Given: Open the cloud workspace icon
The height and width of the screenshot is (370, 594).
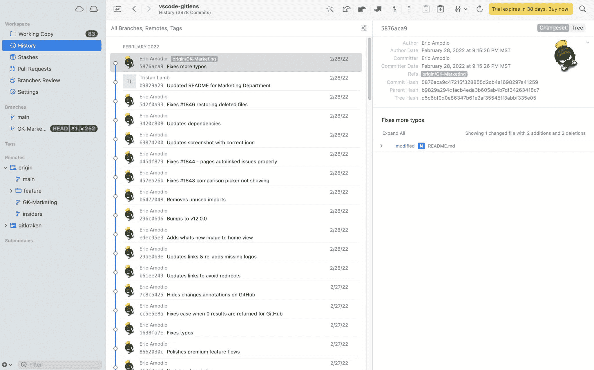Looking at the screenshot, I should click(79, 9).
